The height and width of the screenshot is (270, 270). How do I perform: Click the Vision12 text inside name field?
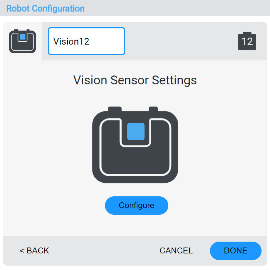(71, 41)
